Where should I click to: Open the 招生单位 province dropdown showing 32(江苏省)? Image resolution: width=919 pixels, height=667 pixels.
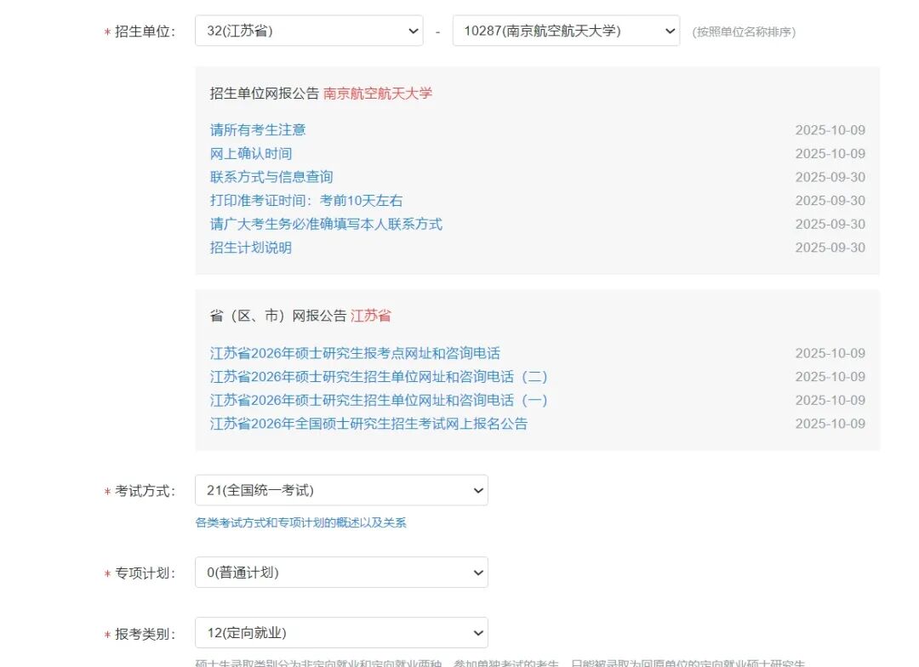tap(308, 31)
